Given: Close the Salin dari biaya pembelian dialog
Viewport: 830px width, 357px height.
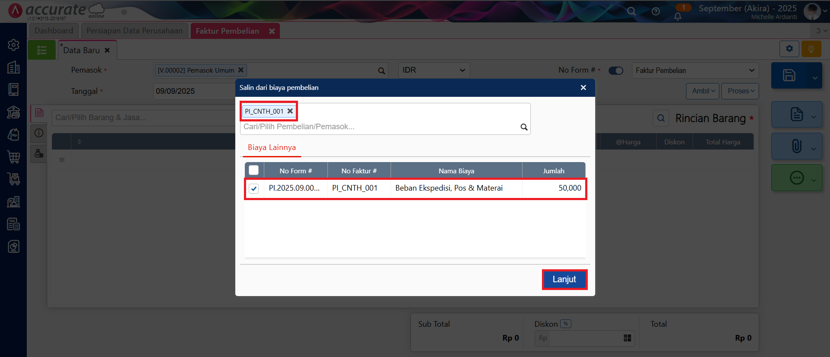Looking at the screenshot, I should (583, 88).
